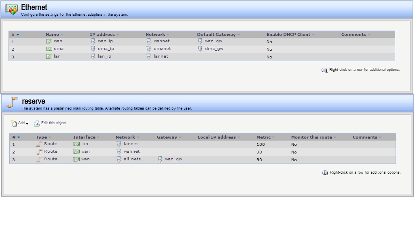Open the Add dropdown arrow
This screenshot has width=415, height=228.
coord(27,124)
